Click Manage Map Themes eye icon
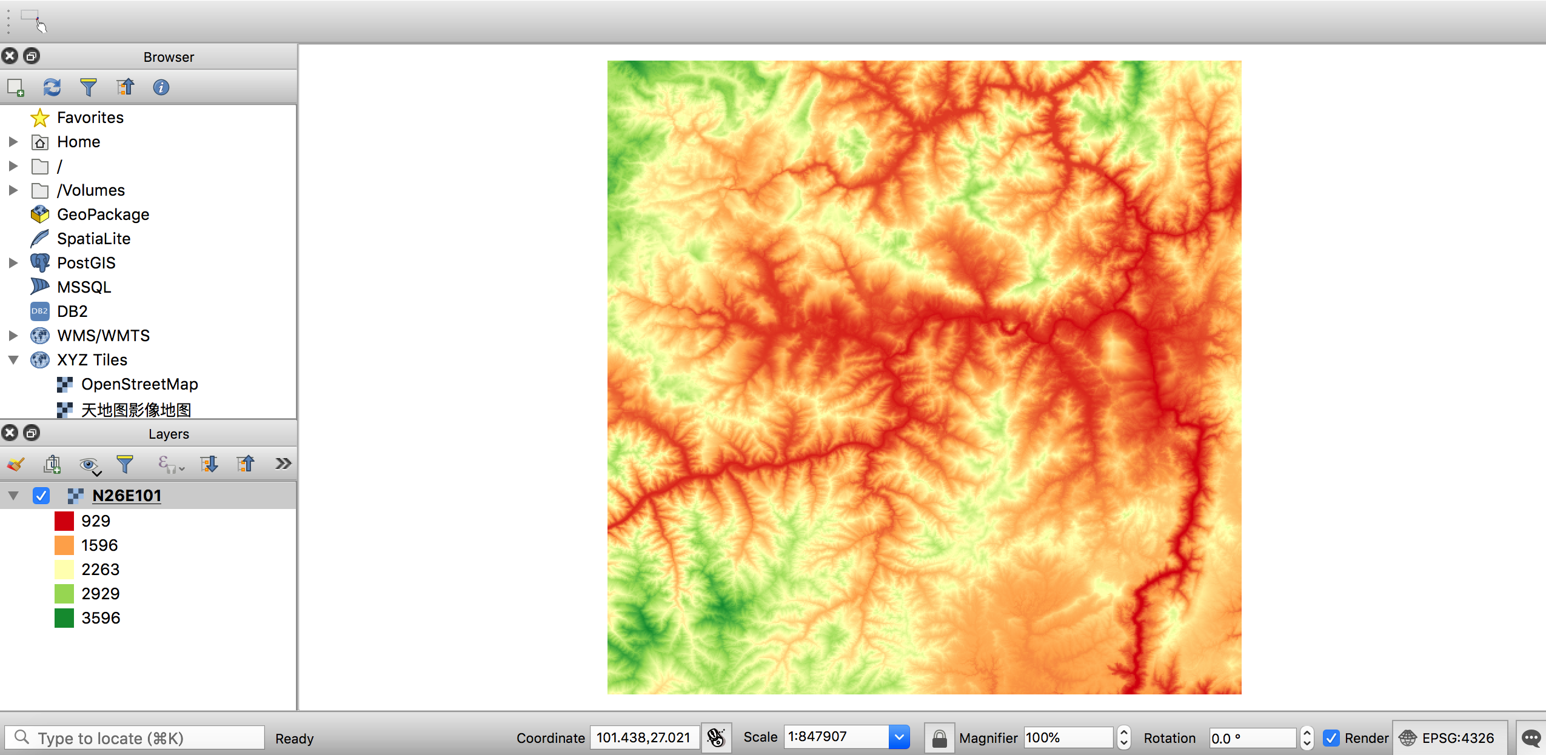The image size is (1546, 755). click(x=89, y=465)
